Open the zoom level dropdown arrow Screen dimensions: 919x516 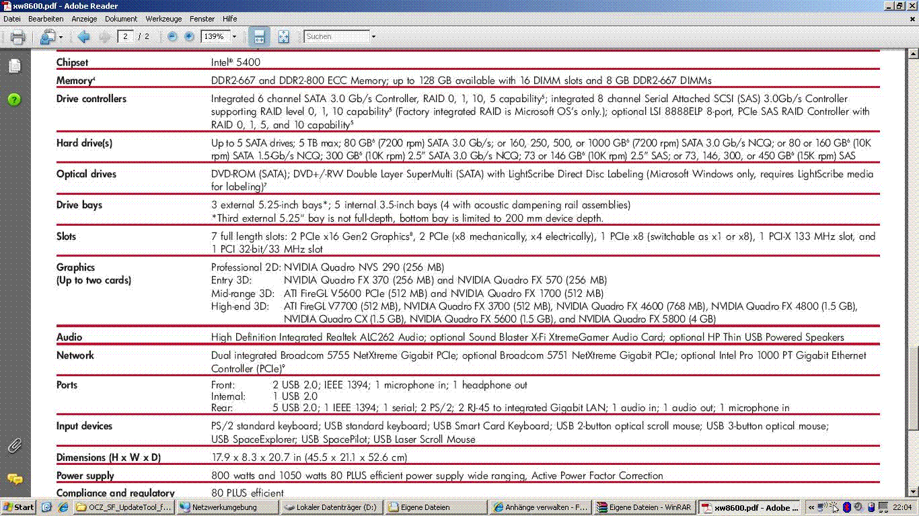coord(234,37)
